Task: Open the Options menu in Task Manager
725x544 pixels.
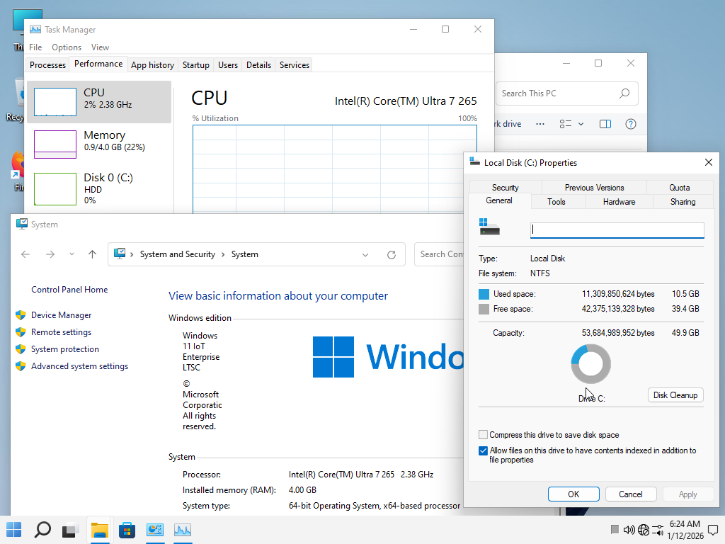Action: [x=67, y=47]
